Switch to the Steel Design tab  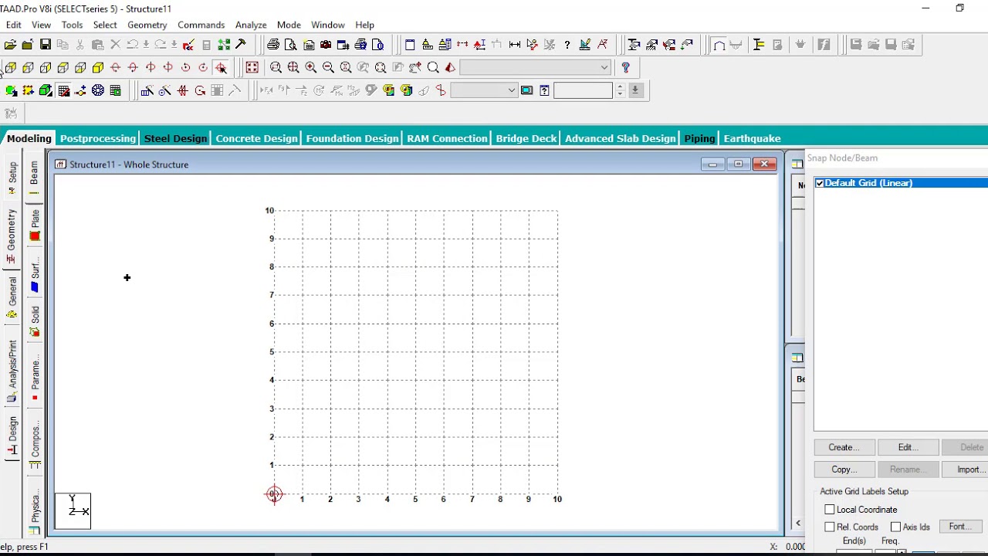175,138
